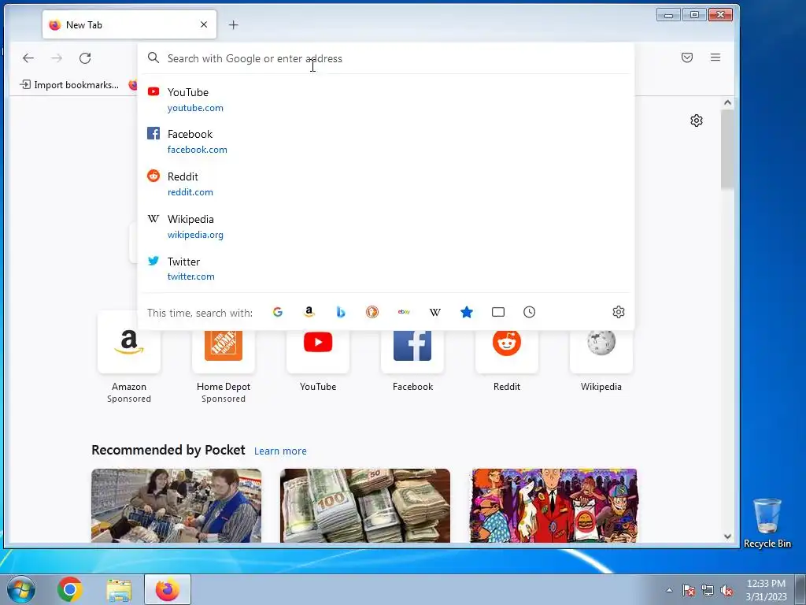
Task: Click the page scrollbar up arrow
Action: (727, 102)
